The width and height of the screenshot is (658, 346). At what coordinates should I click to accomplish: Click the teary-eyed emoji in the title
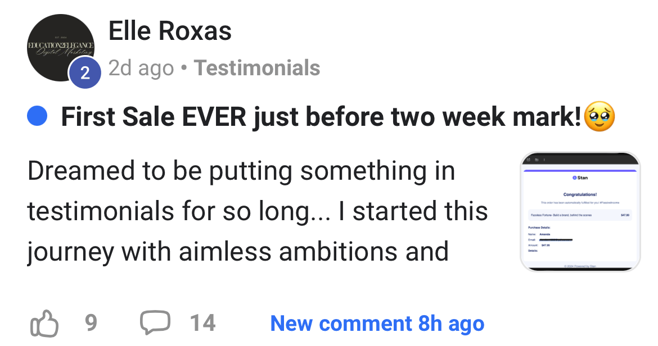[600, 117]
